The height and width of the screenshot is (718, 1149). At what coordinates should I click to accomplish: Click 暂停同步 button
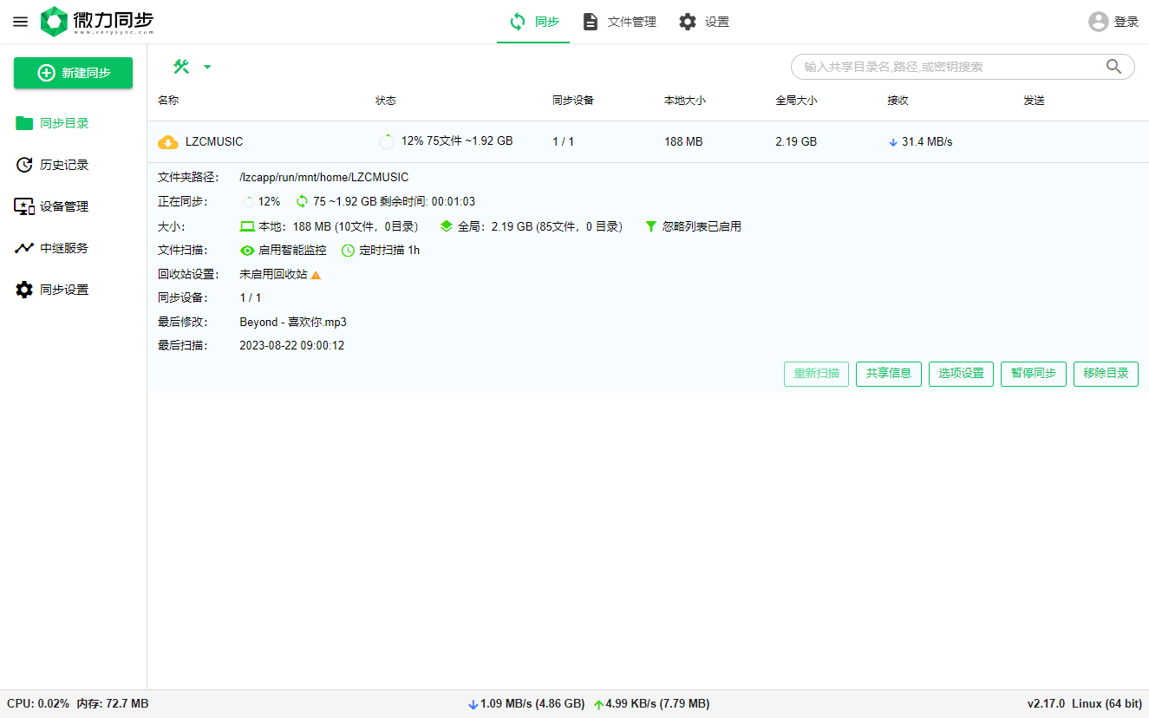pyautogui.click(x=1034, y=374)
